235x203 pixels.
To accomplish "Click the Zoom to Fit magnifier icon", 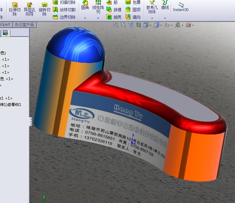I will [116, 25].
